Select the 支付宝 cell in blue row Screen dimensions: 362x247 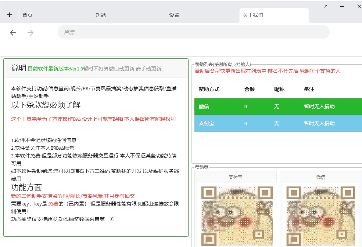pos(207,123)
